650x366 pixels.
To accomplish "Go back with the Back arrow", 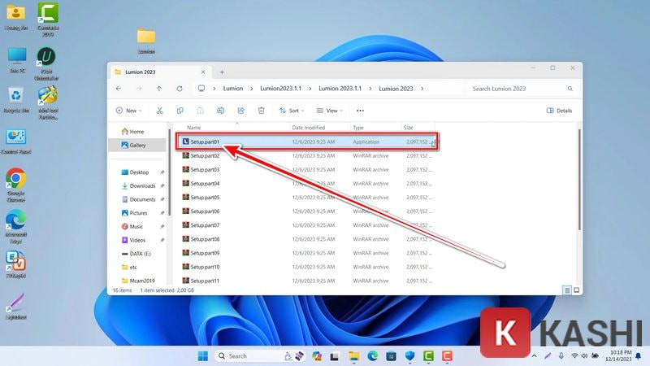I will (x=119, y=89).
